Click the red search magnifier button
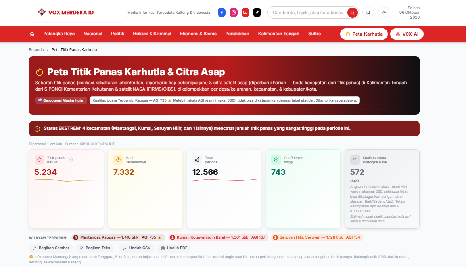Image resolution: width=466 pixels, height=267 pixels. tap(352, 13)
